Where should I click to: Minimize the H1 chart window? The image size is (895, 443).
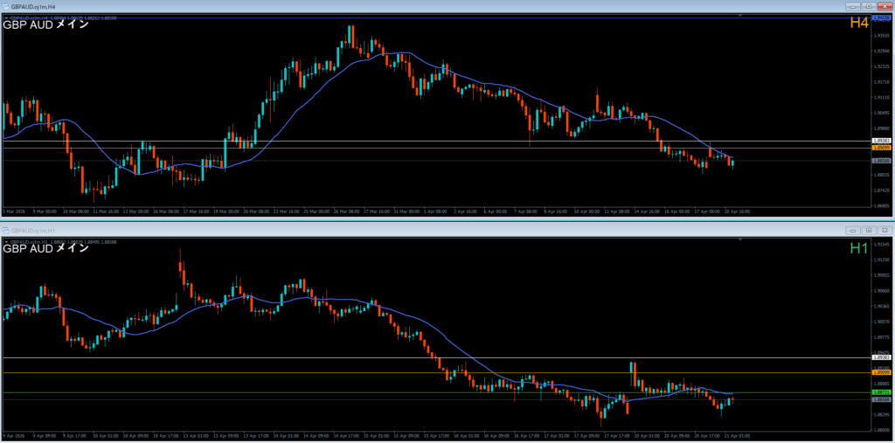point(854,230)
